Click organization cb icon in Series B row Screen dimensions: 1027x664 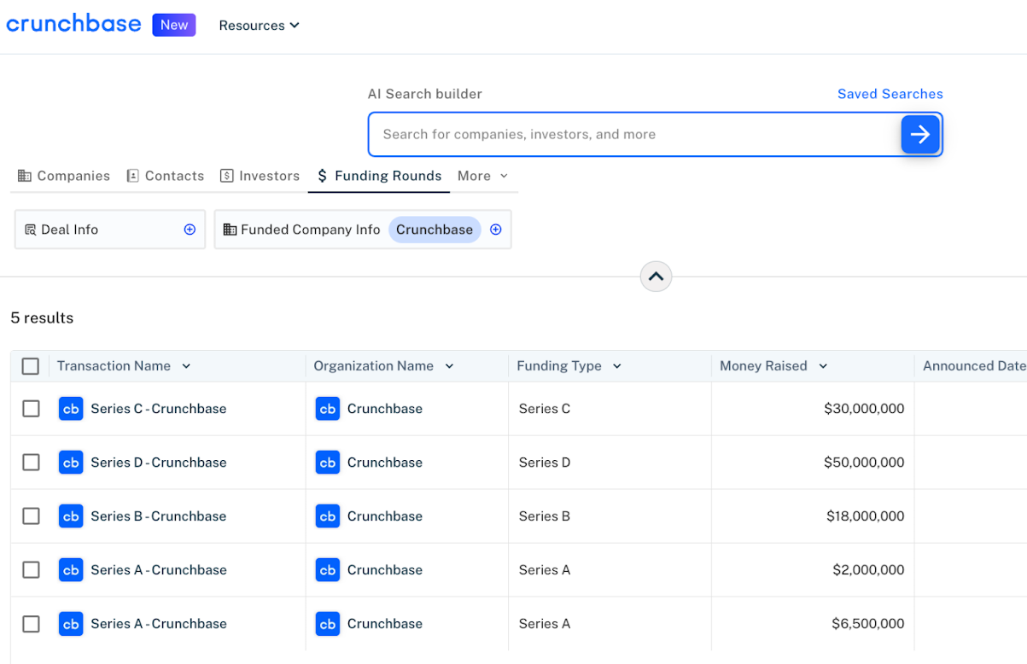(328, 516)
